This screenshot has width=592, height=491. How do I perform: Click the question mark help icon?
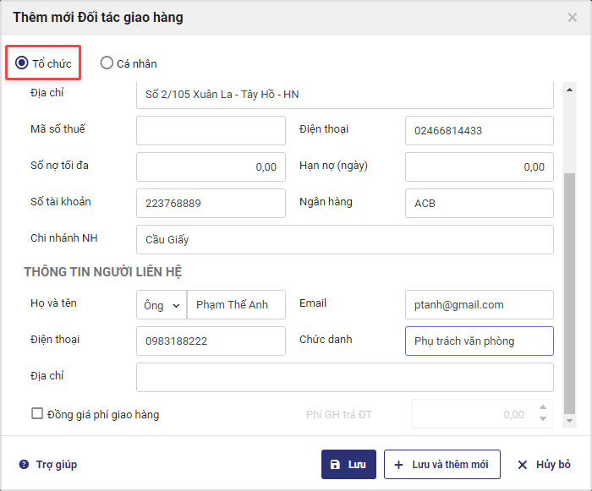pos(24,465)
